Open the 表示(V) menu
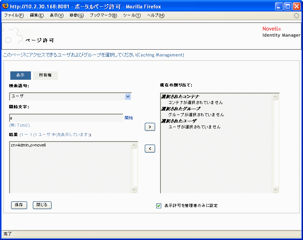This screenshot has width=303, height=240. 57,15
